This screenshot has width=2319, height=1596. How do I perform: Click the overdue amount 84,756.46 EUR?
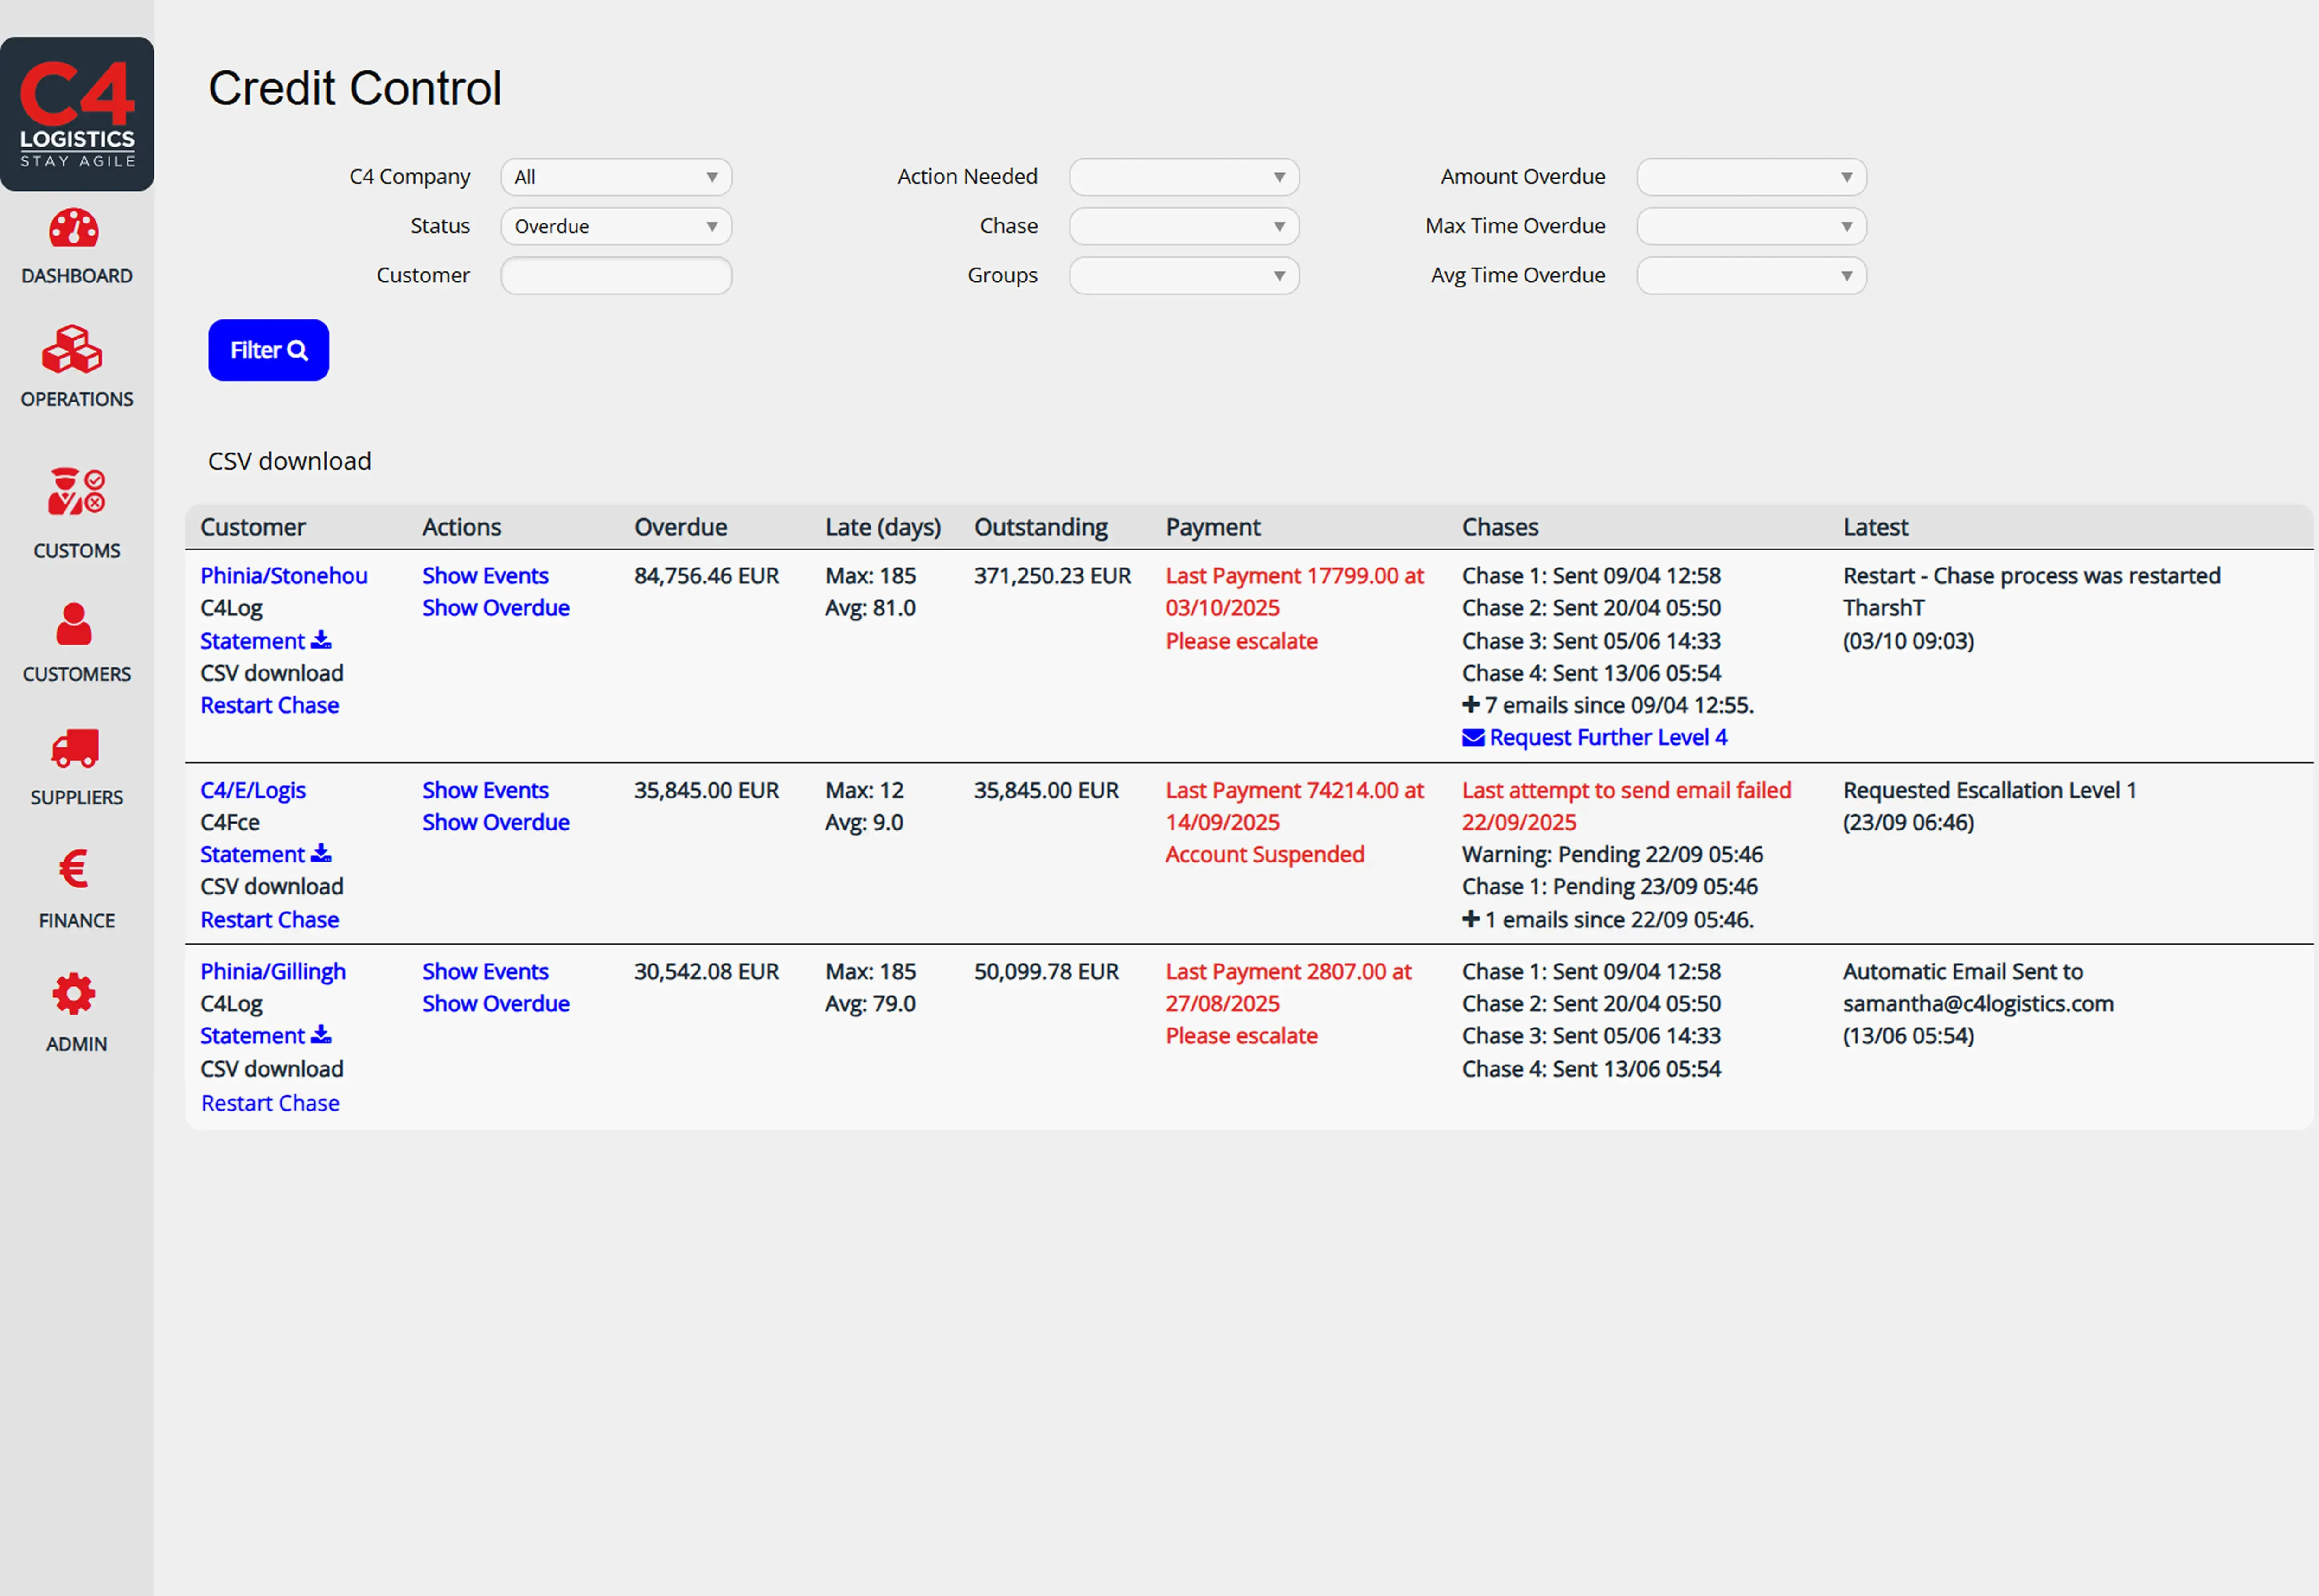[706, 576]
